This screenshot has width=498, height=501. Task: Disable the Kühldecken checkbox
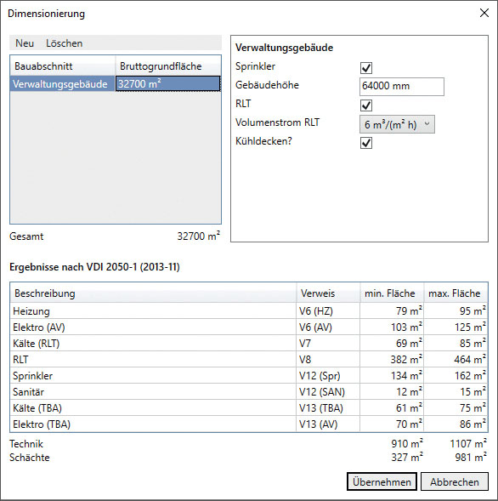point(365,143)
